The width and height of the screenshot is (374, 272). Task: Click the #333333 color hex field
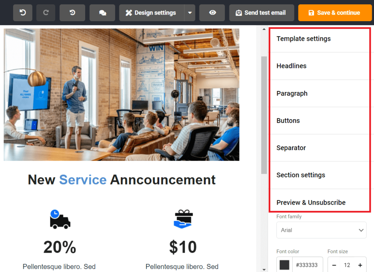pos(308,265)
